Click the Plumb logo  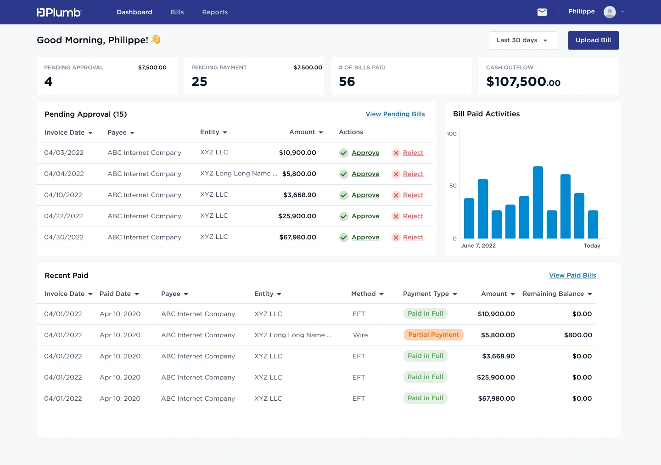pyautogui.click(x=59, y=12)
